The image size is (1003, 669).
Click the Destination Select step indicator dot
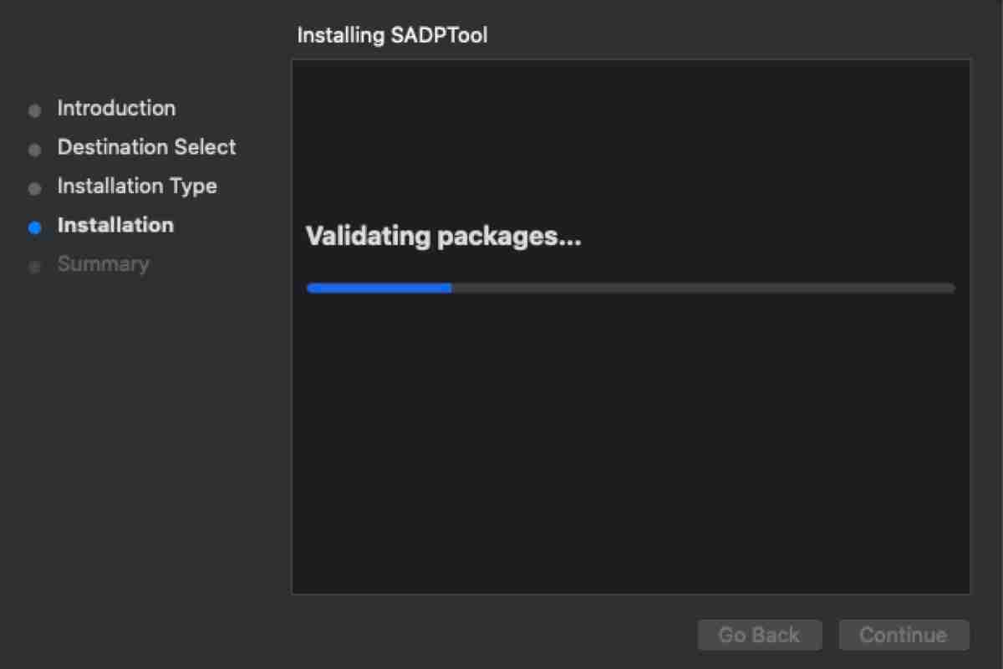(x=35, y=149)
